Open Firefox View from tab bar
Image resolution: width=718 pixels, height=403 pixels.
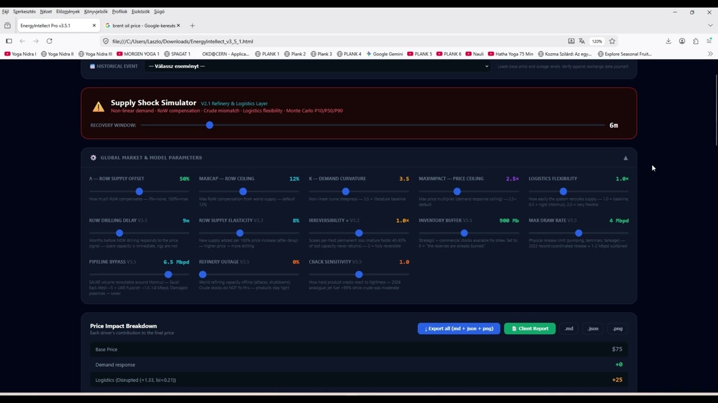click(x=7, y=25)
